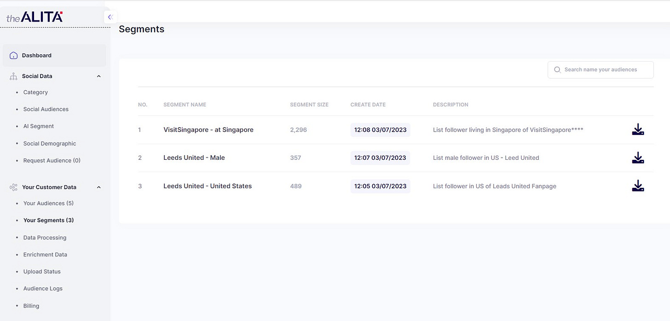Click the date badge 12:07 03/07/2023

380,158
